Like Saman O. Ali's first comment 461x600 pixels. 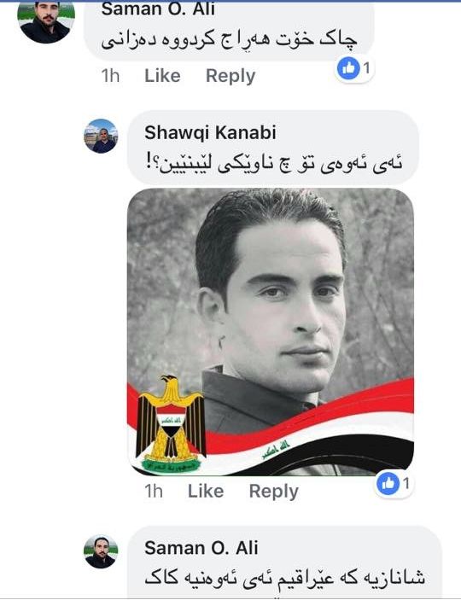tap(162, 76)
